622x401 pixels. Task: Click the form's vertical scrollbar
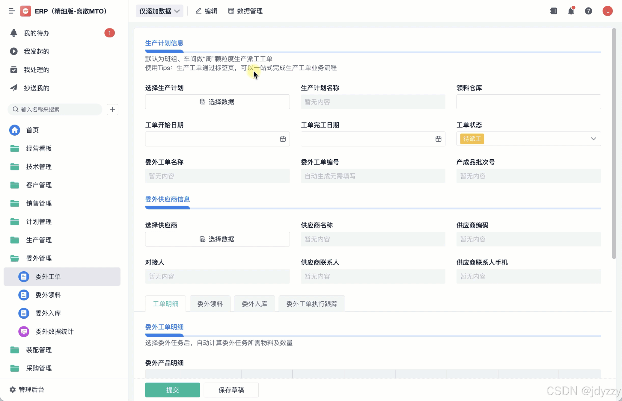614,144
